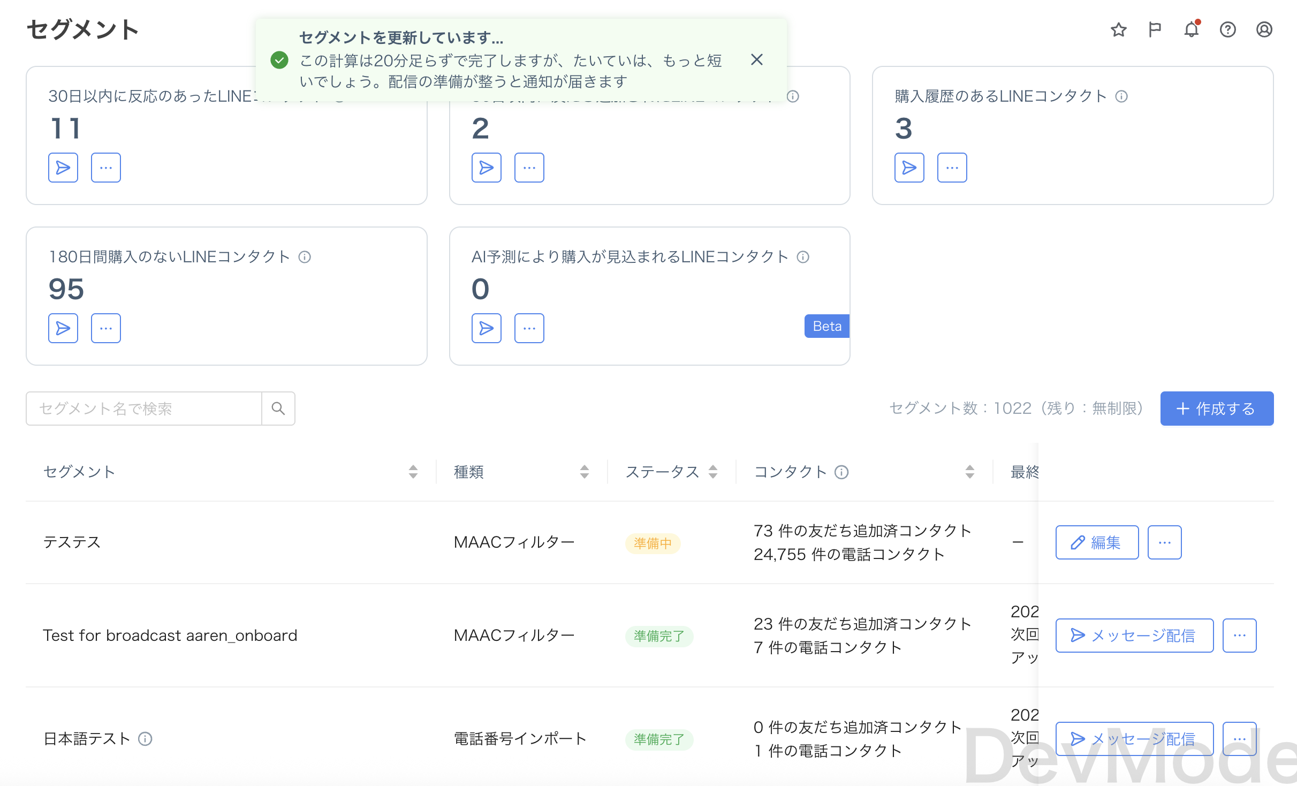This screenshot has height=786, width=1297.
Task: Click 編集 button for テステス row
Action: pyautogui.click(x=1097, y=542)
